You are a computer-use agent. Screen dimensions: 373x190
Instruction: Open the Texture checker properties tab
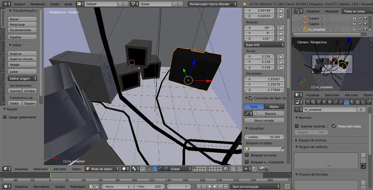[x=357, y=102]
